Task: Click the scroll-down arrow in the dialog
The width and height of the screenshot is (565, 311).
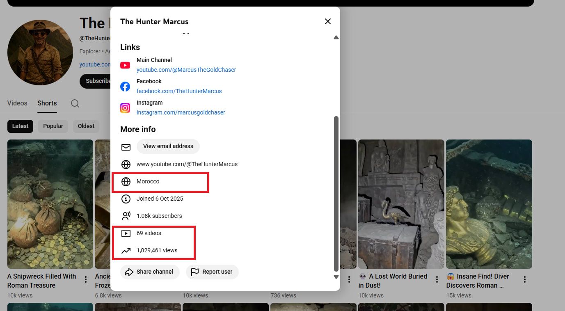Action: [x=336, y=277]
